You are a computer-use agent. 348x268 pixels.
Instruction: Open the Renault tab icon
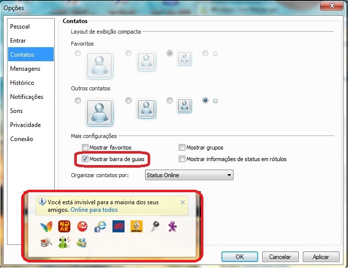(x=136, y=226)
